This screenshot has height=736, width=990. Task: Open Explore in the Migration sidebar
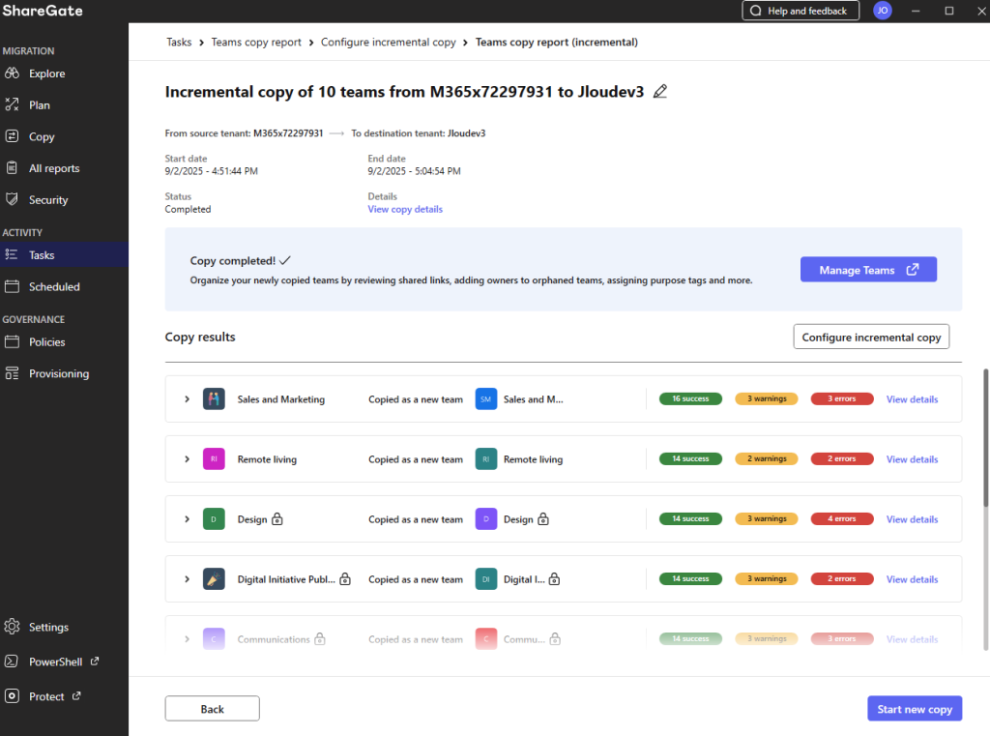46,74
